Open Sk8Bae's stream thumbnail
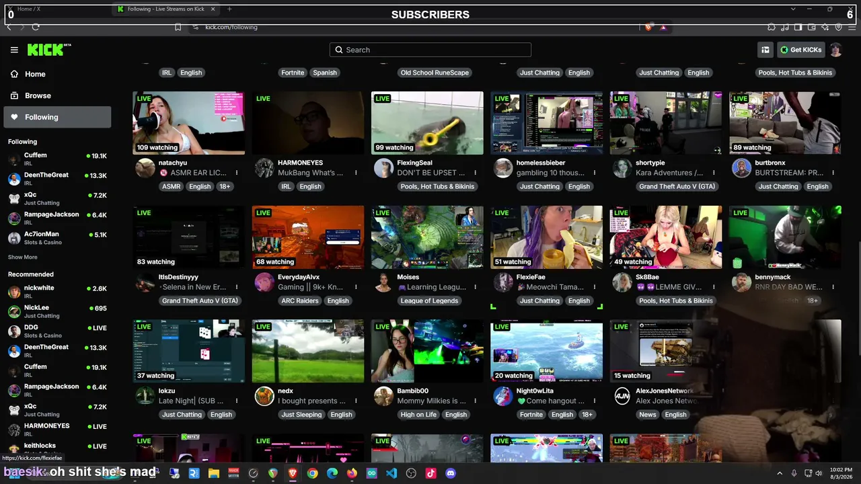Viewport: 861px width, 484px height. tap(666, 237)
